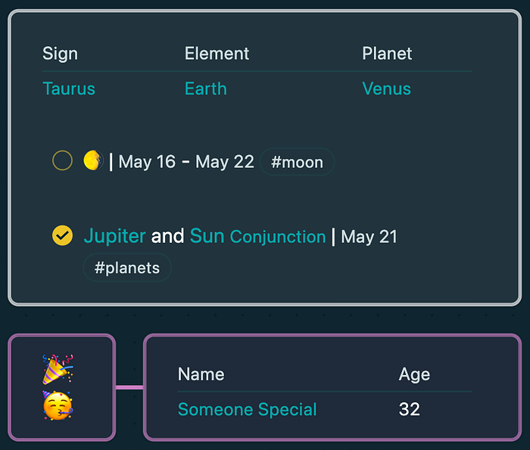This screenshot has height=450, width=530.
Task: Click the Name column header
Action: click(x=201, y=374)
